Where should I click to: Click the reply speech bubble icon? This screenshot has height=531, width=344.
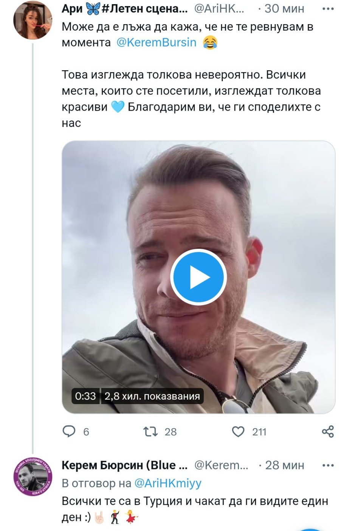(x=69, y=431)
